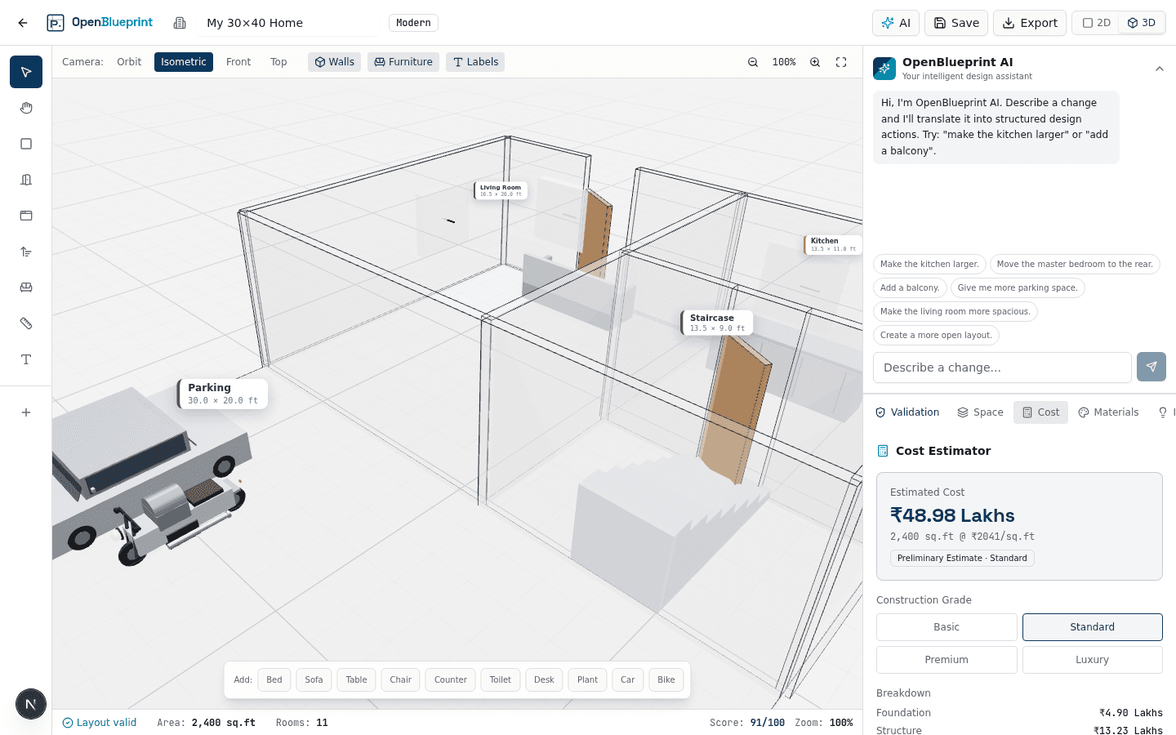Click the plus add icon in left sidebar
Screen dimensions: 1176x735
click(26, 412)
